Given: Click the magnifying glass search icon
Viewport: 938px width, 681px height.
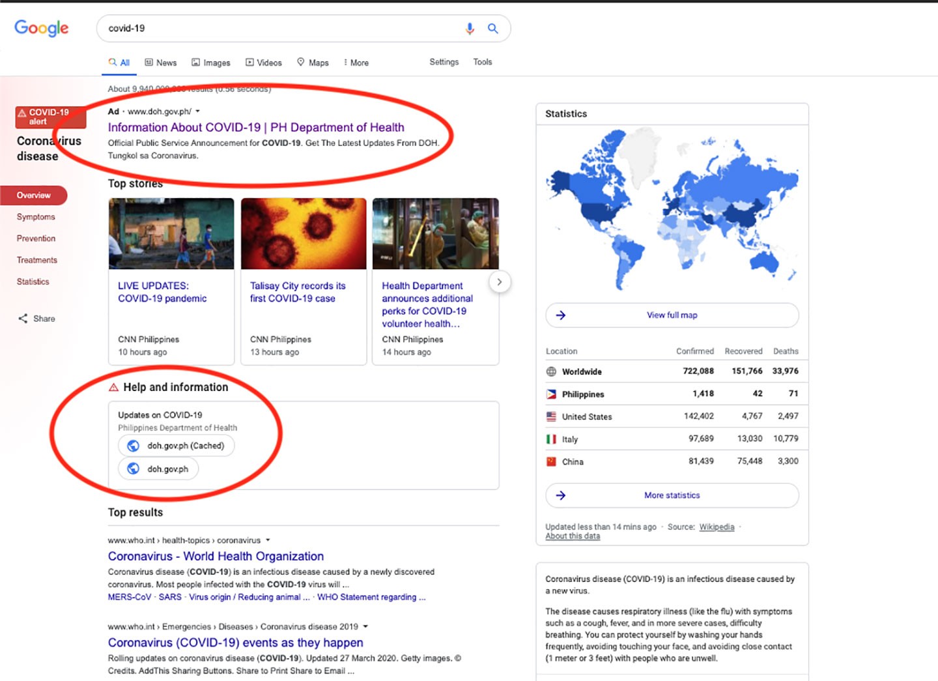Looking at the screenshot, I should click(x=493, y=29).
